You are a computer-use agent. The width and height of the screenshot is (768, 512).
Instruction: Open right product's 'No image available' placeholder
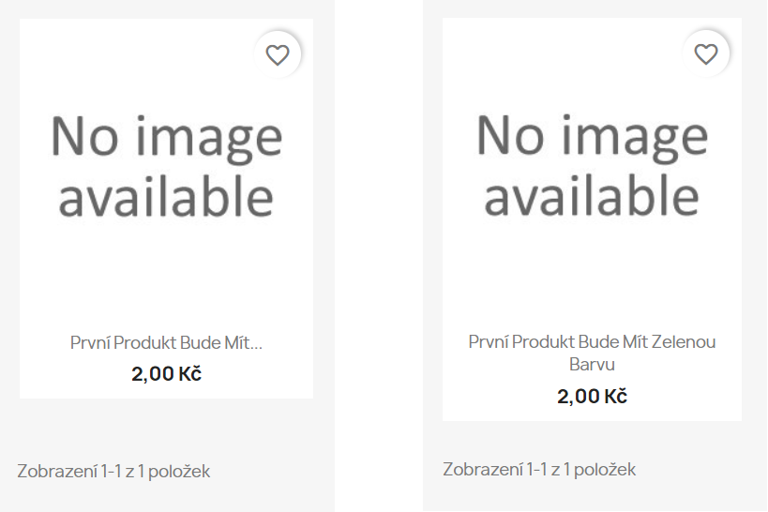(592, 166)
